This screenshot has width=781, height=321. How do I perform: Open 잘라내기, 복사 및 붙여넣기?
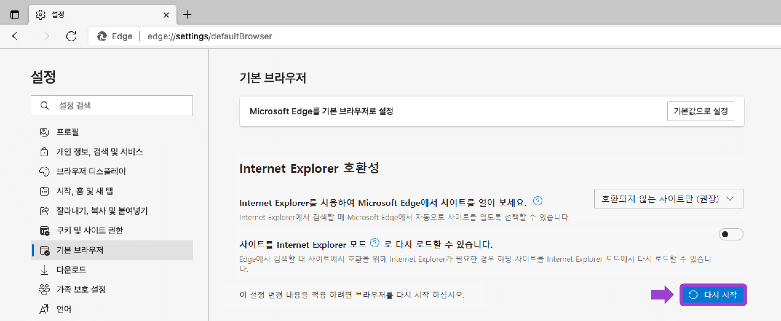[x=112, y=211]
